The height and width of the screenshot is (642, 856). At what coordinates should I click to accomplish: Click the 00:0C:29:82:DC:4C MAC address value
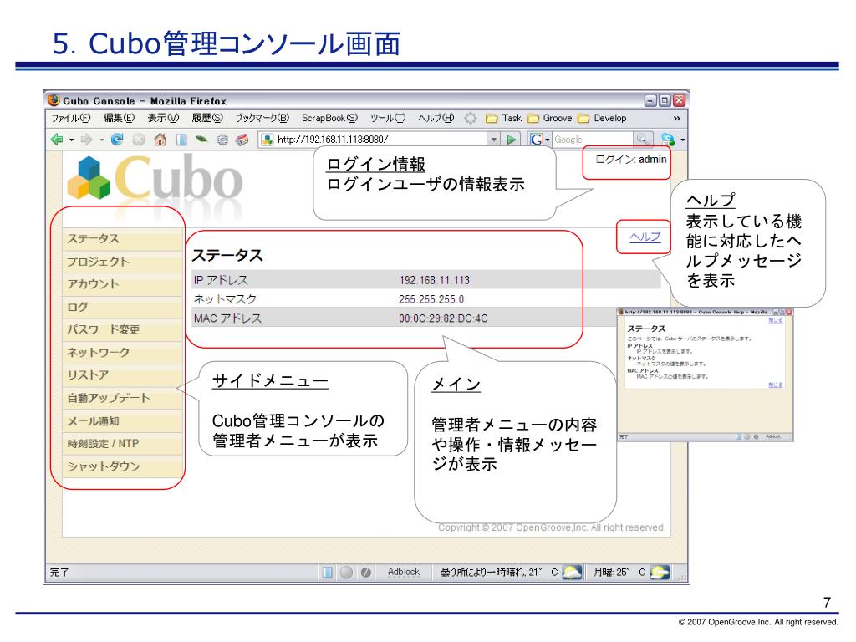click(x=443, y=318)
